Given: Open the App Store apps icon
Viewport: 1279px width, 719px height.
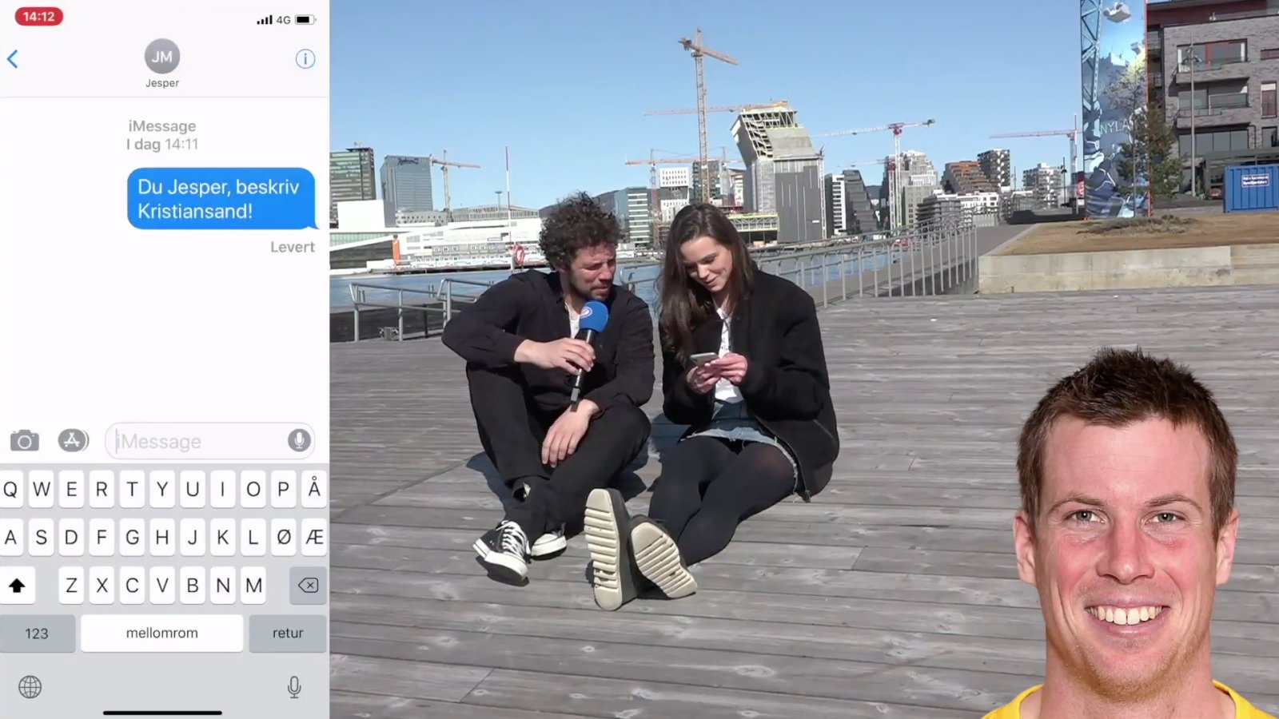Looking at the screenshot, I should pos(73,441).
